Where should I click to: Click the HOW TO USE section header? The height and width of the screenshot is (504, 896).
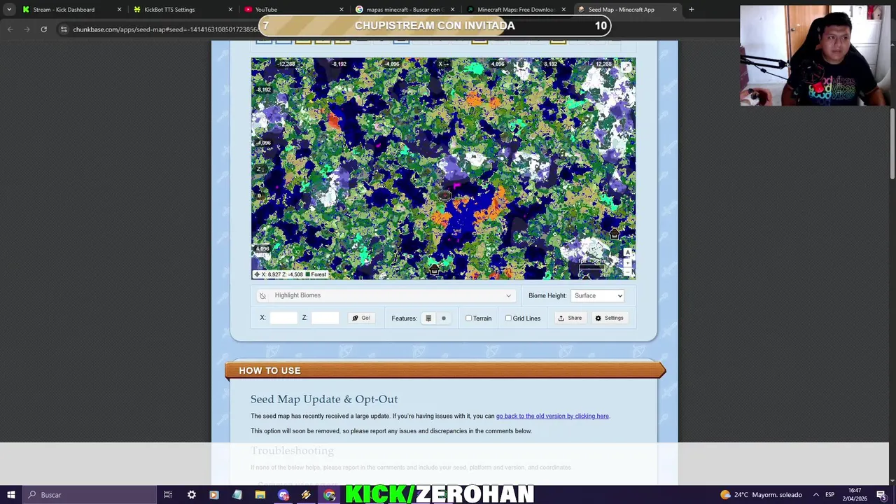445,370
